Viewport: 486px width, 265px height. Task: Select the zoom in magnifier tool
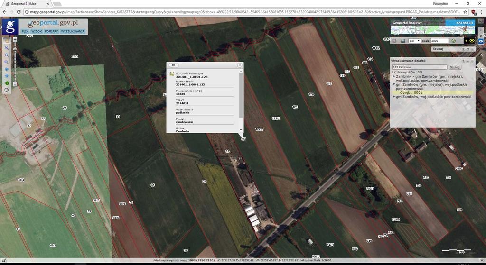(x=7, y=48)
